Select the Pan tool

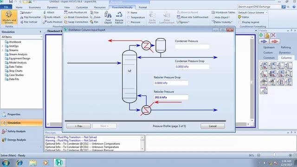coord(94,22)
